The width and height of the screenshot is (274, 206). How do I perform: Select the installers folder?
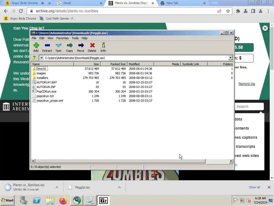(42, 78)
